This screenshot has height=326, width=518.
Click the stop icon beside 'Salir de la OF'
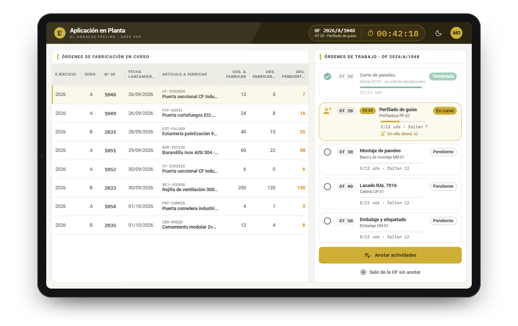point(363,272)
